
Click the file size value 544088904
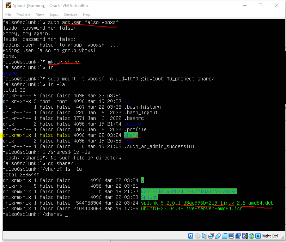[89, 203]
